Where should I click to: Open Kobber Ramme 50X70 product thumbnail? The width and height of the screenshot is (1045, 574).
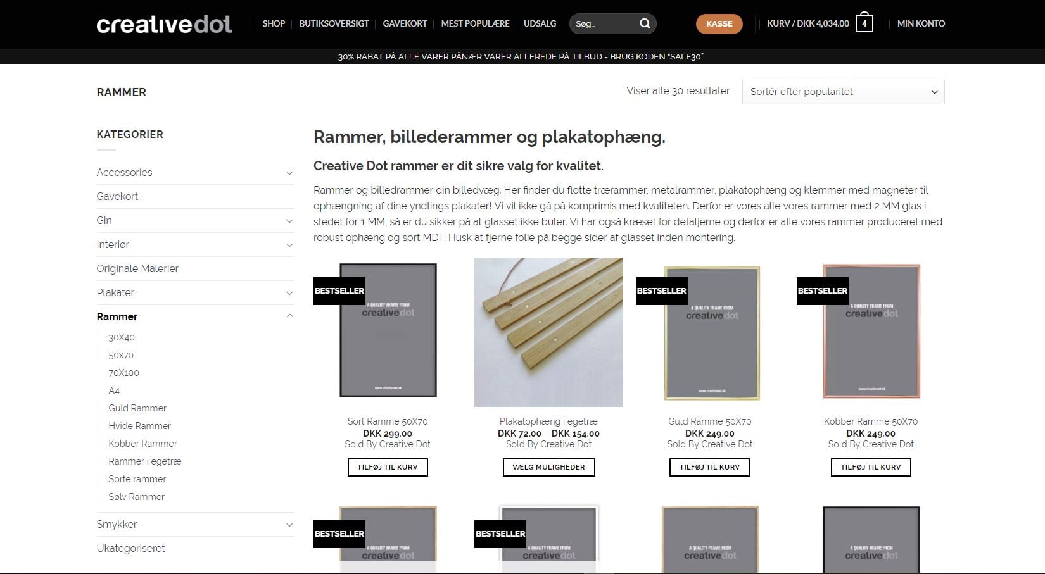click(871, 332)
